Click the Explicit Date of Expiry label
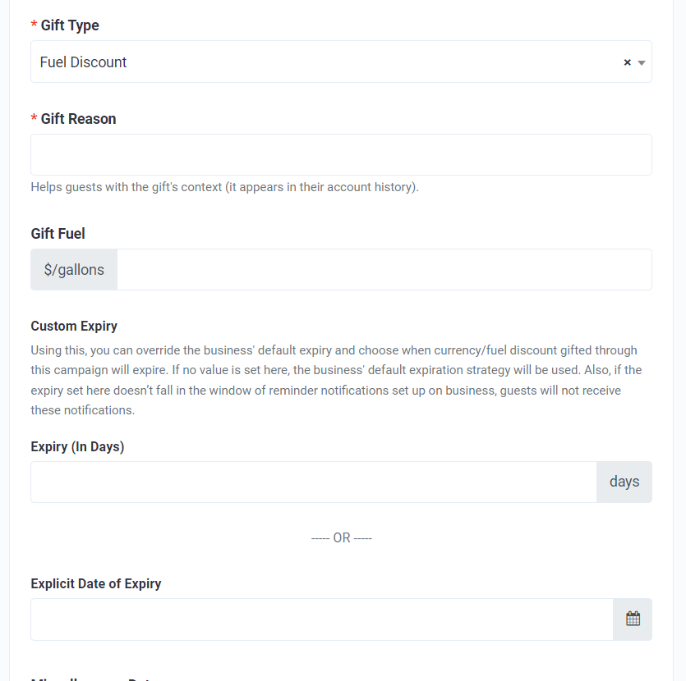 tap(96, 584)
